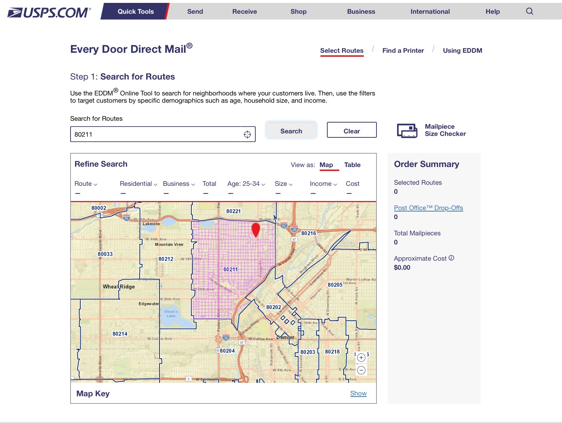Click the Lakeside map label

point(151,224)
